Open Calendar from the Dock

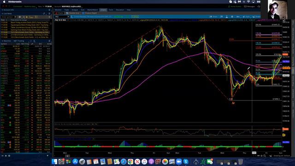pyautogui.click(x=96, y=162)
